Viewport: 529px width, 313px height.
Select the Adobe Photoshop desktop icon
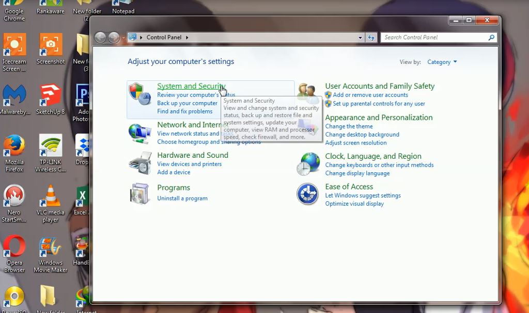point(81,103)
